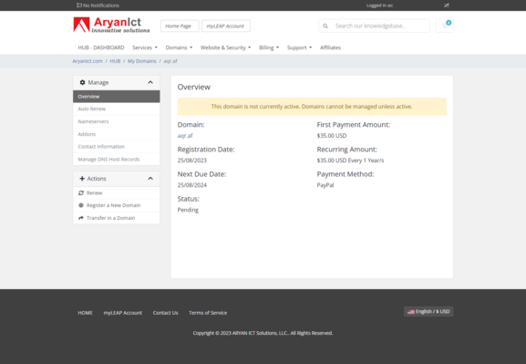This screenshot has height=364, width=526.
Task: Open the Affiliates menu item
Action: click(x=330, y=47)
